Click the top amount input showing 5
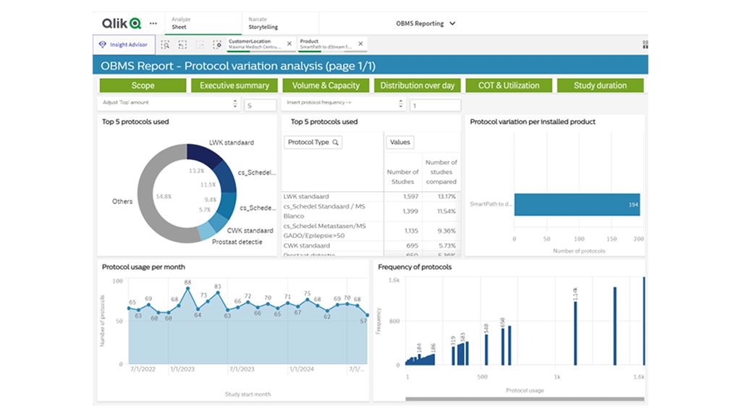 pos(259,106)
